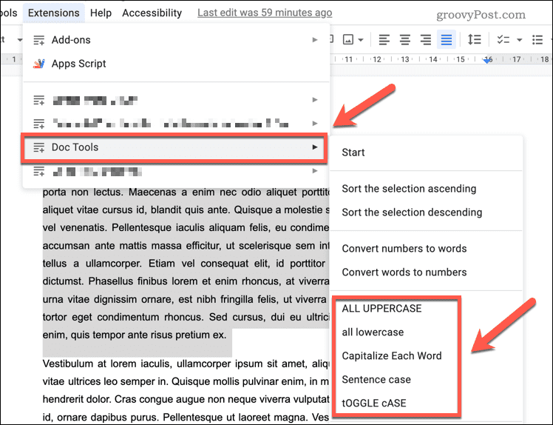Click the Doc Tools list-plus icon
553x425 pixels.
[38, 147]
